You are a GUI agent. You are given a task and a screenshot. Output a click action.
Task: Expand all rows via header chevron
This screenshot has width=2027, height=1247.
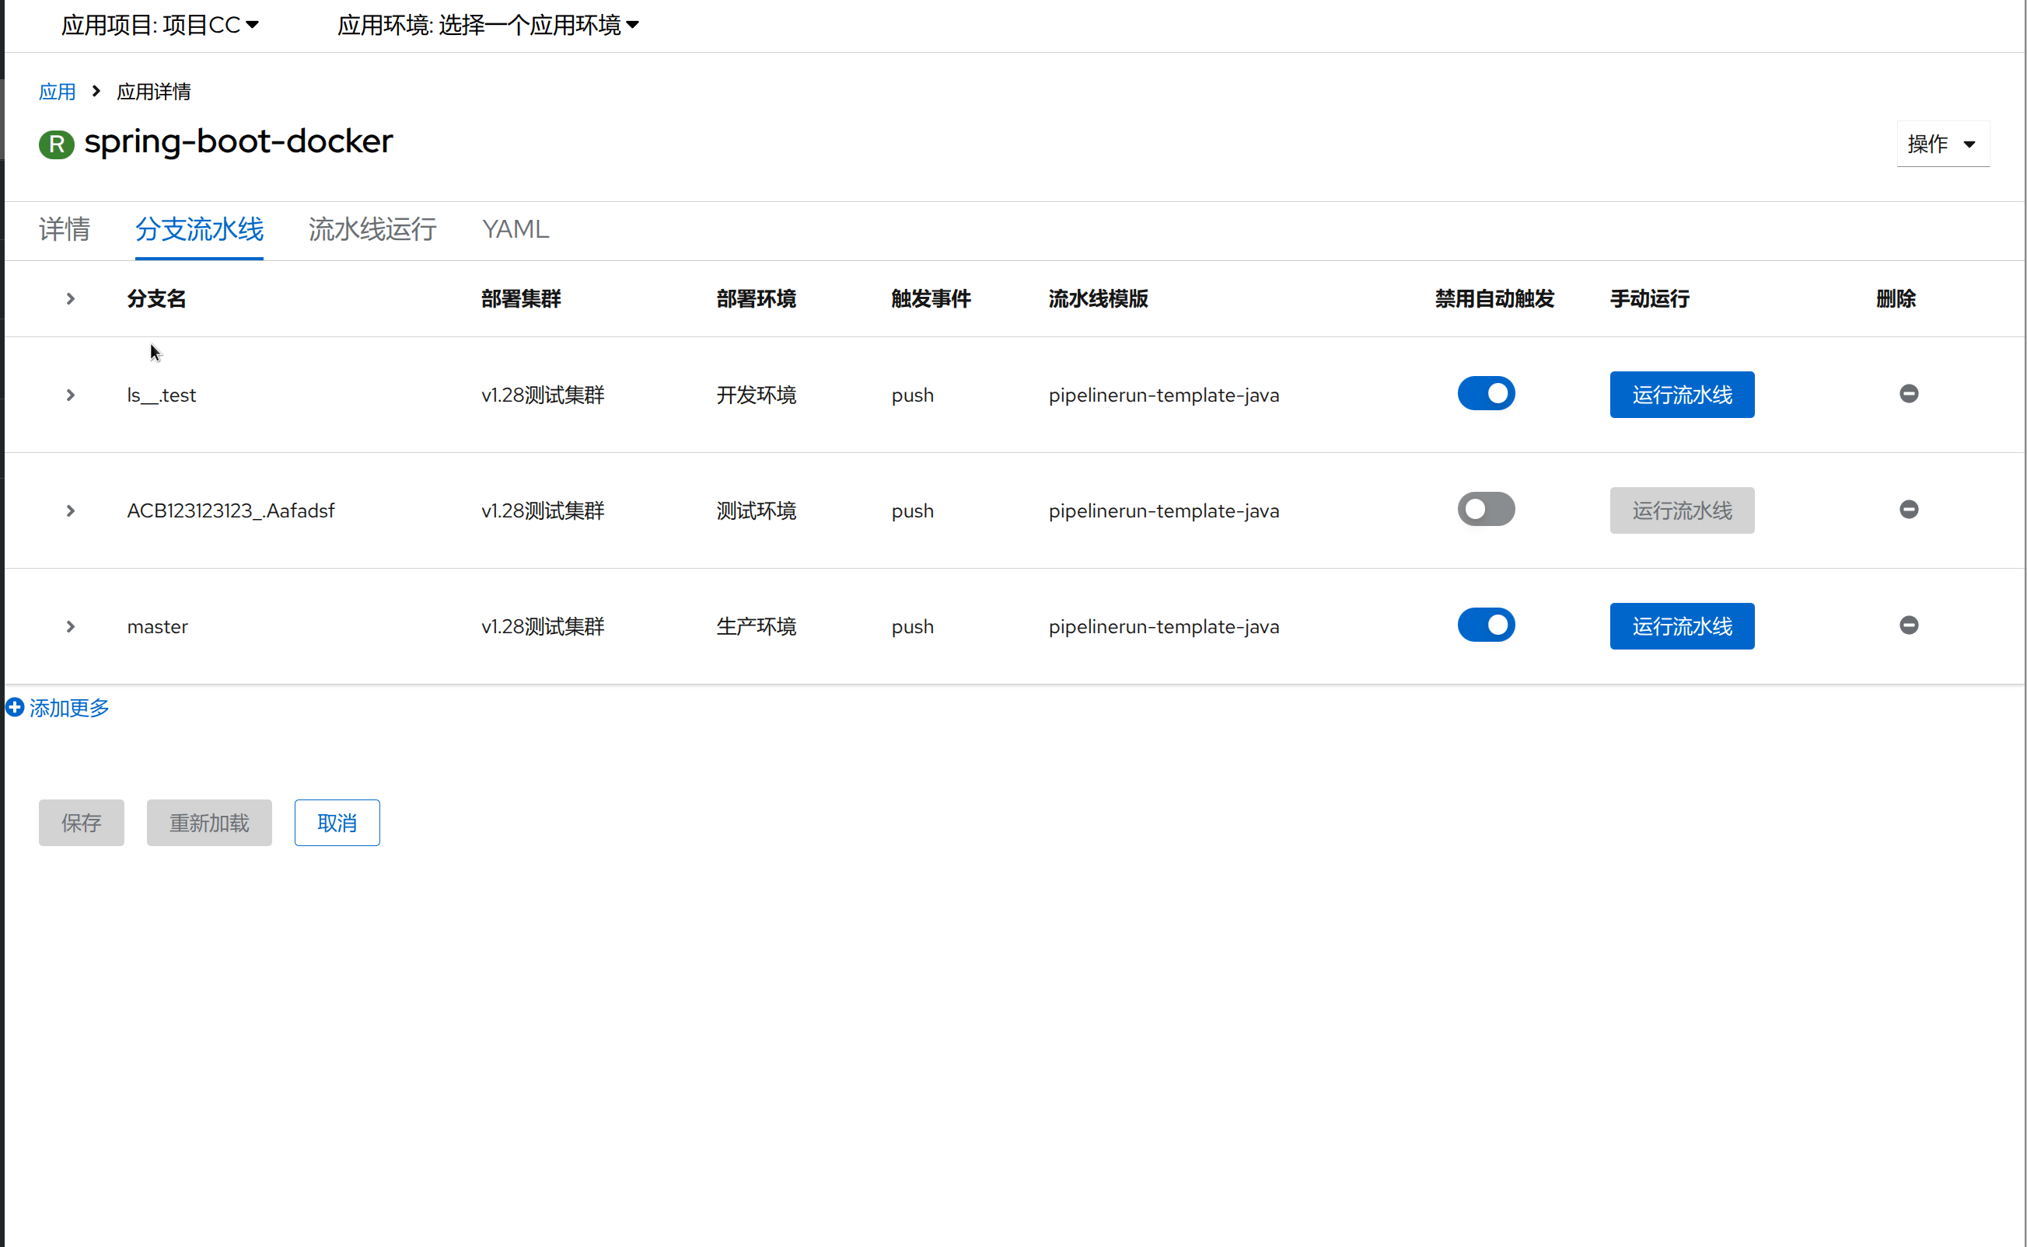coord(70,298)
